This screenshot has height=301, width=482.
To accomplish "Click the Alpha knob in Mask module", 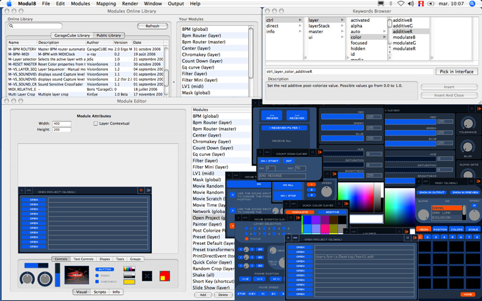I will (x=424, y=215).
